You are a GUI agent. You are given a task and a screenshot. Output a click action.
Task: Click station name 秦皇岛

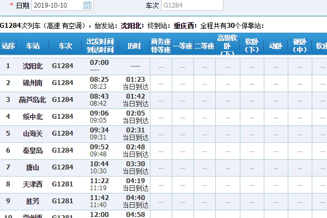[33, 150]
